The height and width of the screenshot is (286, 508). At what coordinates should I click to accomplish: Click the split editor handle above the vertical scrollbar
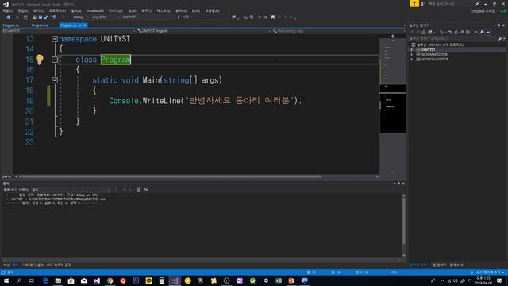click(x=393, y=37)
